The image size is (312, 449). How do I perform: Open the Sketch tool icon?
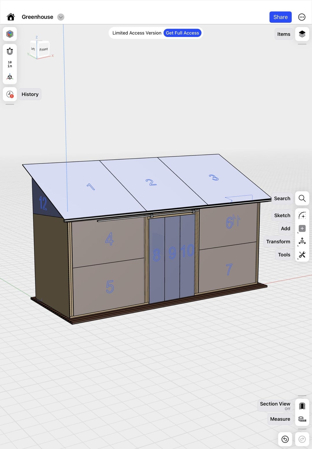pyautogui.click(x=302, y=215)
